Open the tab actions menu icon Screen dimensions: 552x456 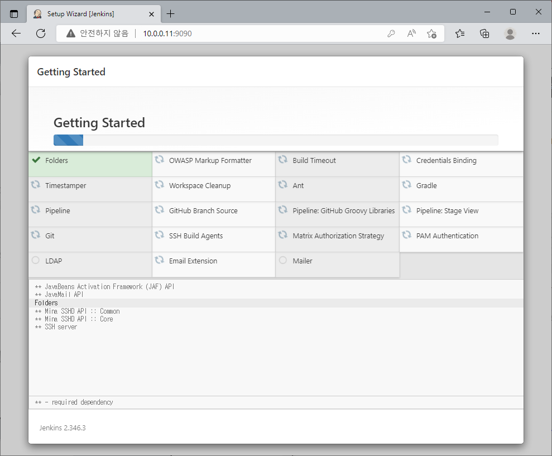14,14
